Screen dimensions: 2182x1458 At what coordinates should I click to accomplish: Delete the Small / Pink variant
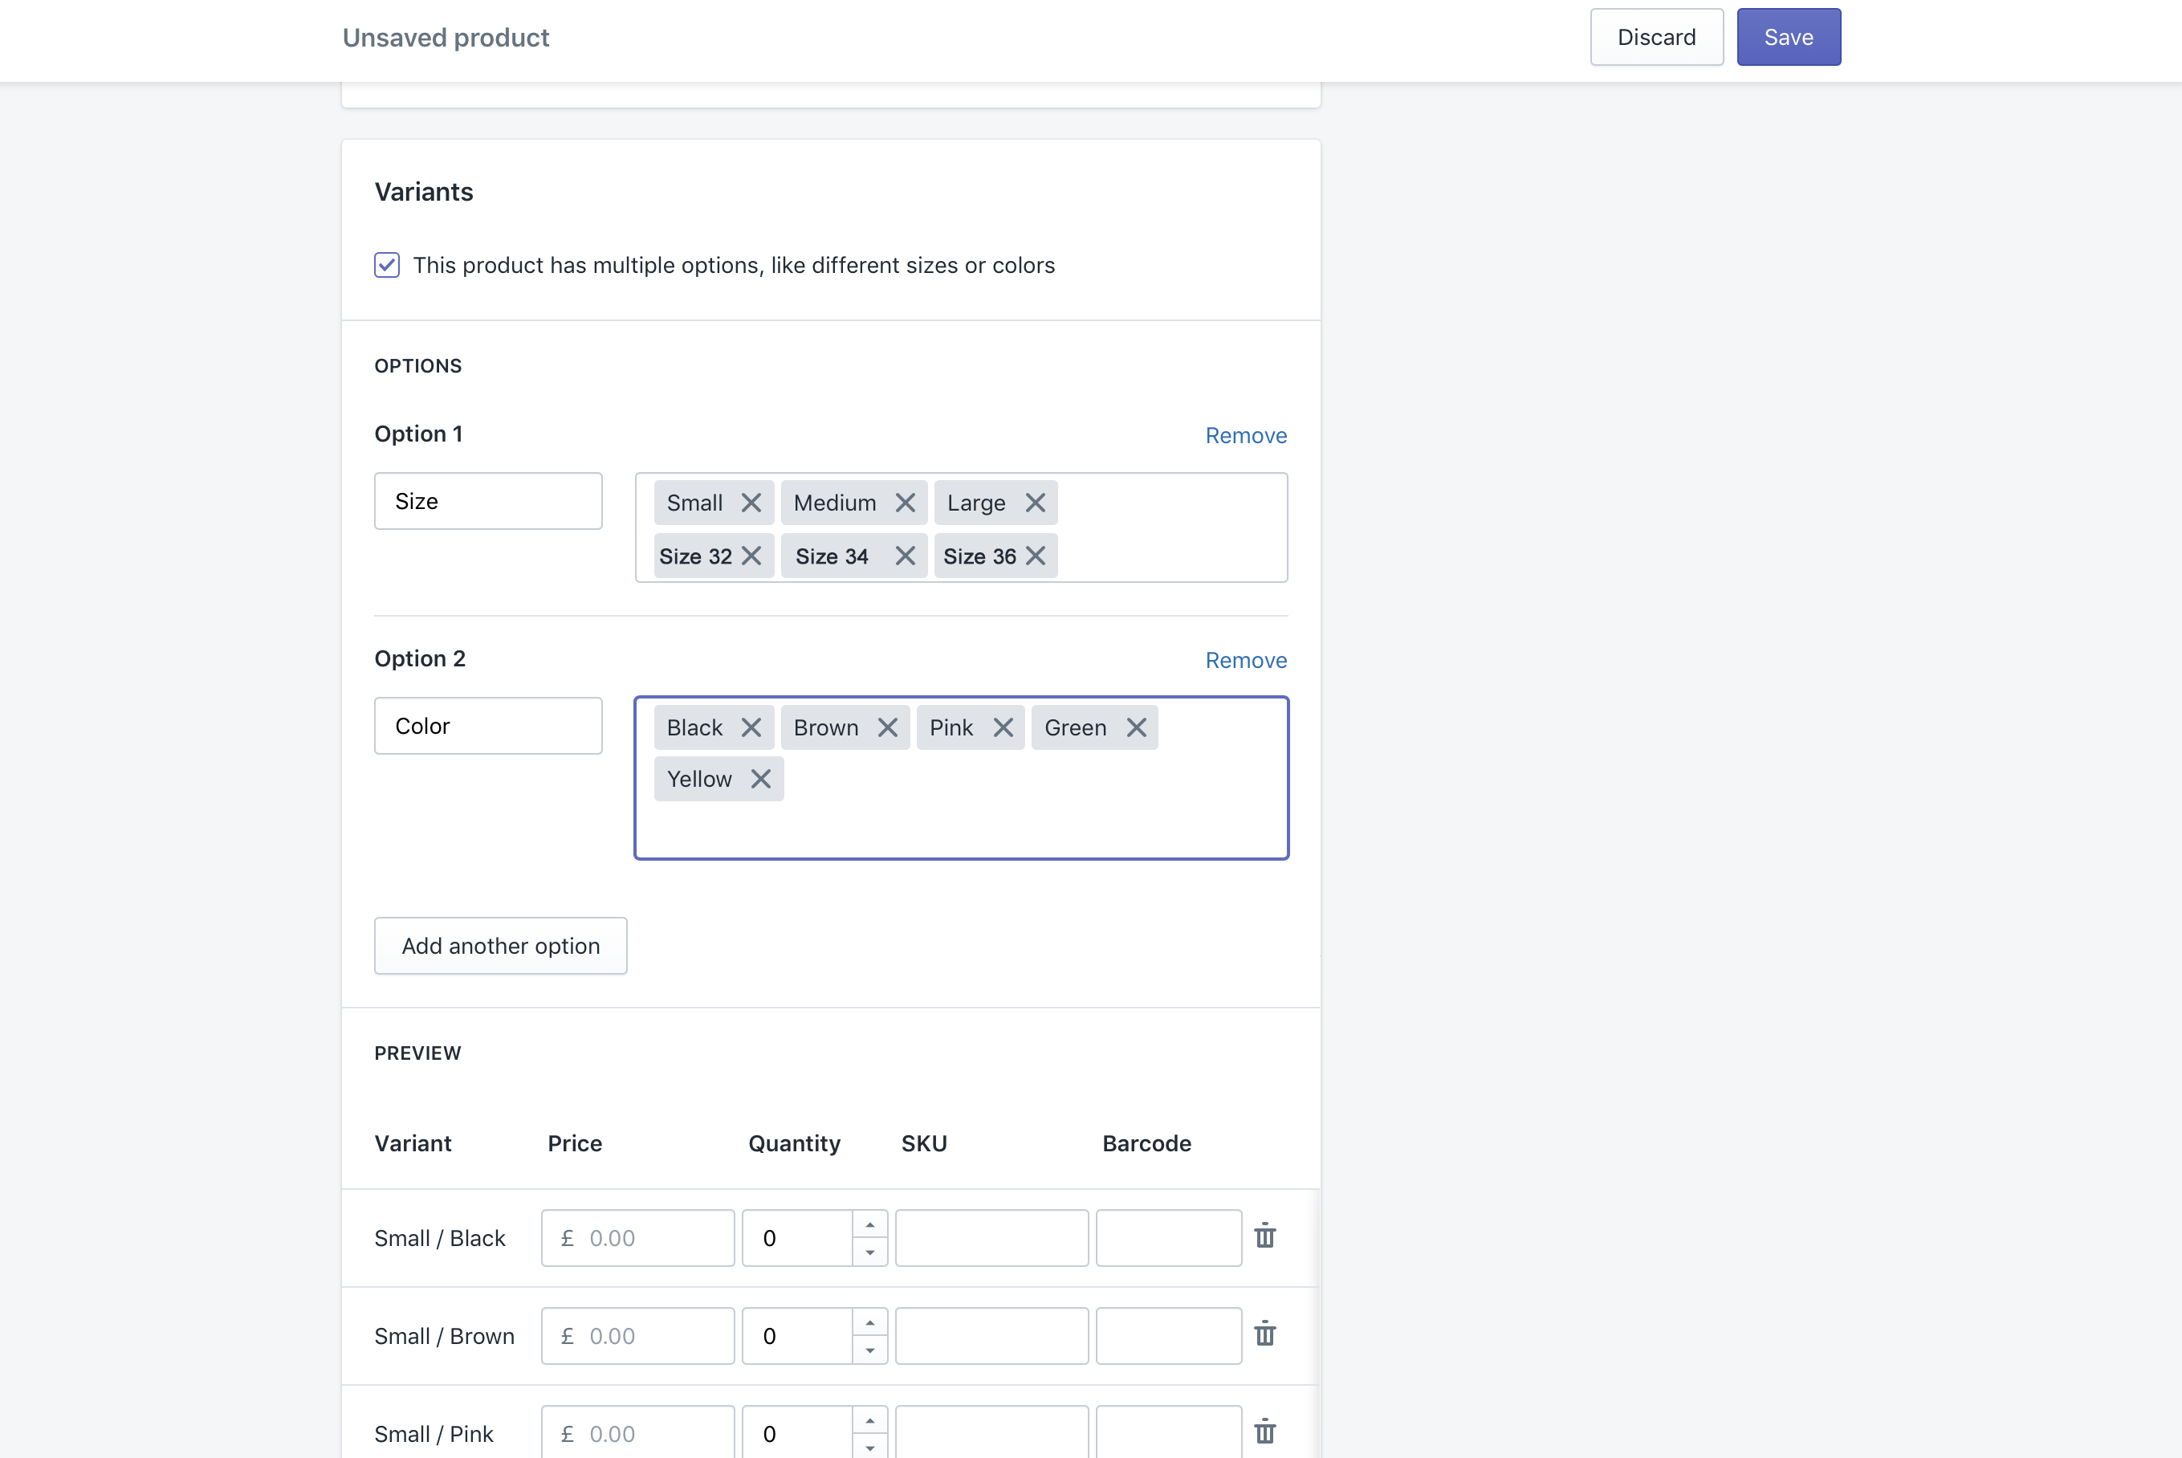pos(1264,1432)
